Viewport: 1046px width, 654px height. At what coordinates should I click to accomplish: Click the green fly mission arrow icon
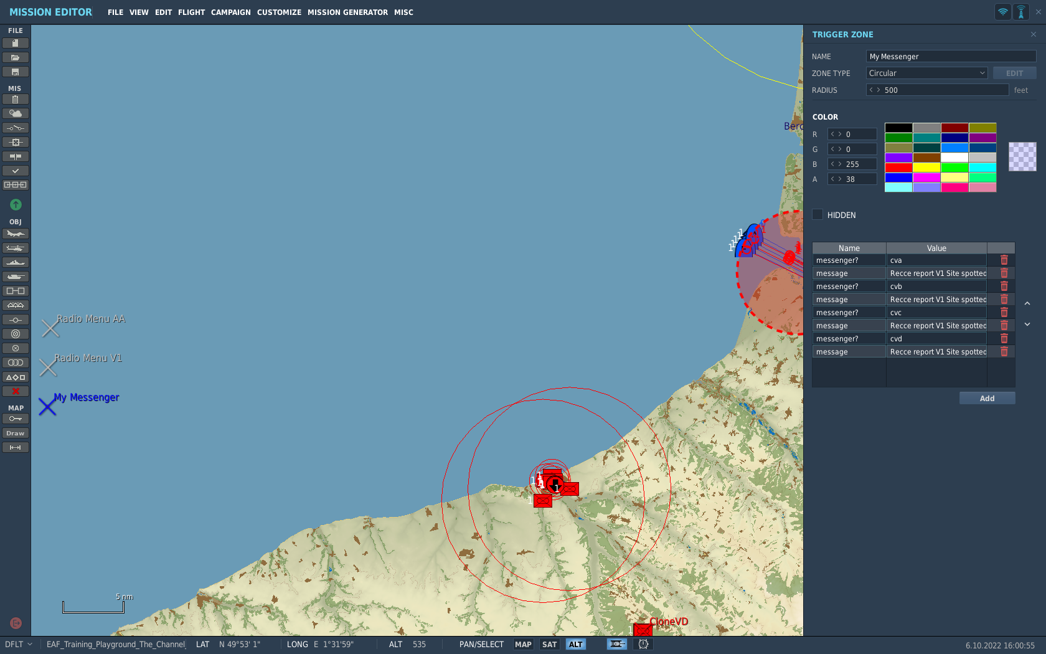[x=16, y=204]
